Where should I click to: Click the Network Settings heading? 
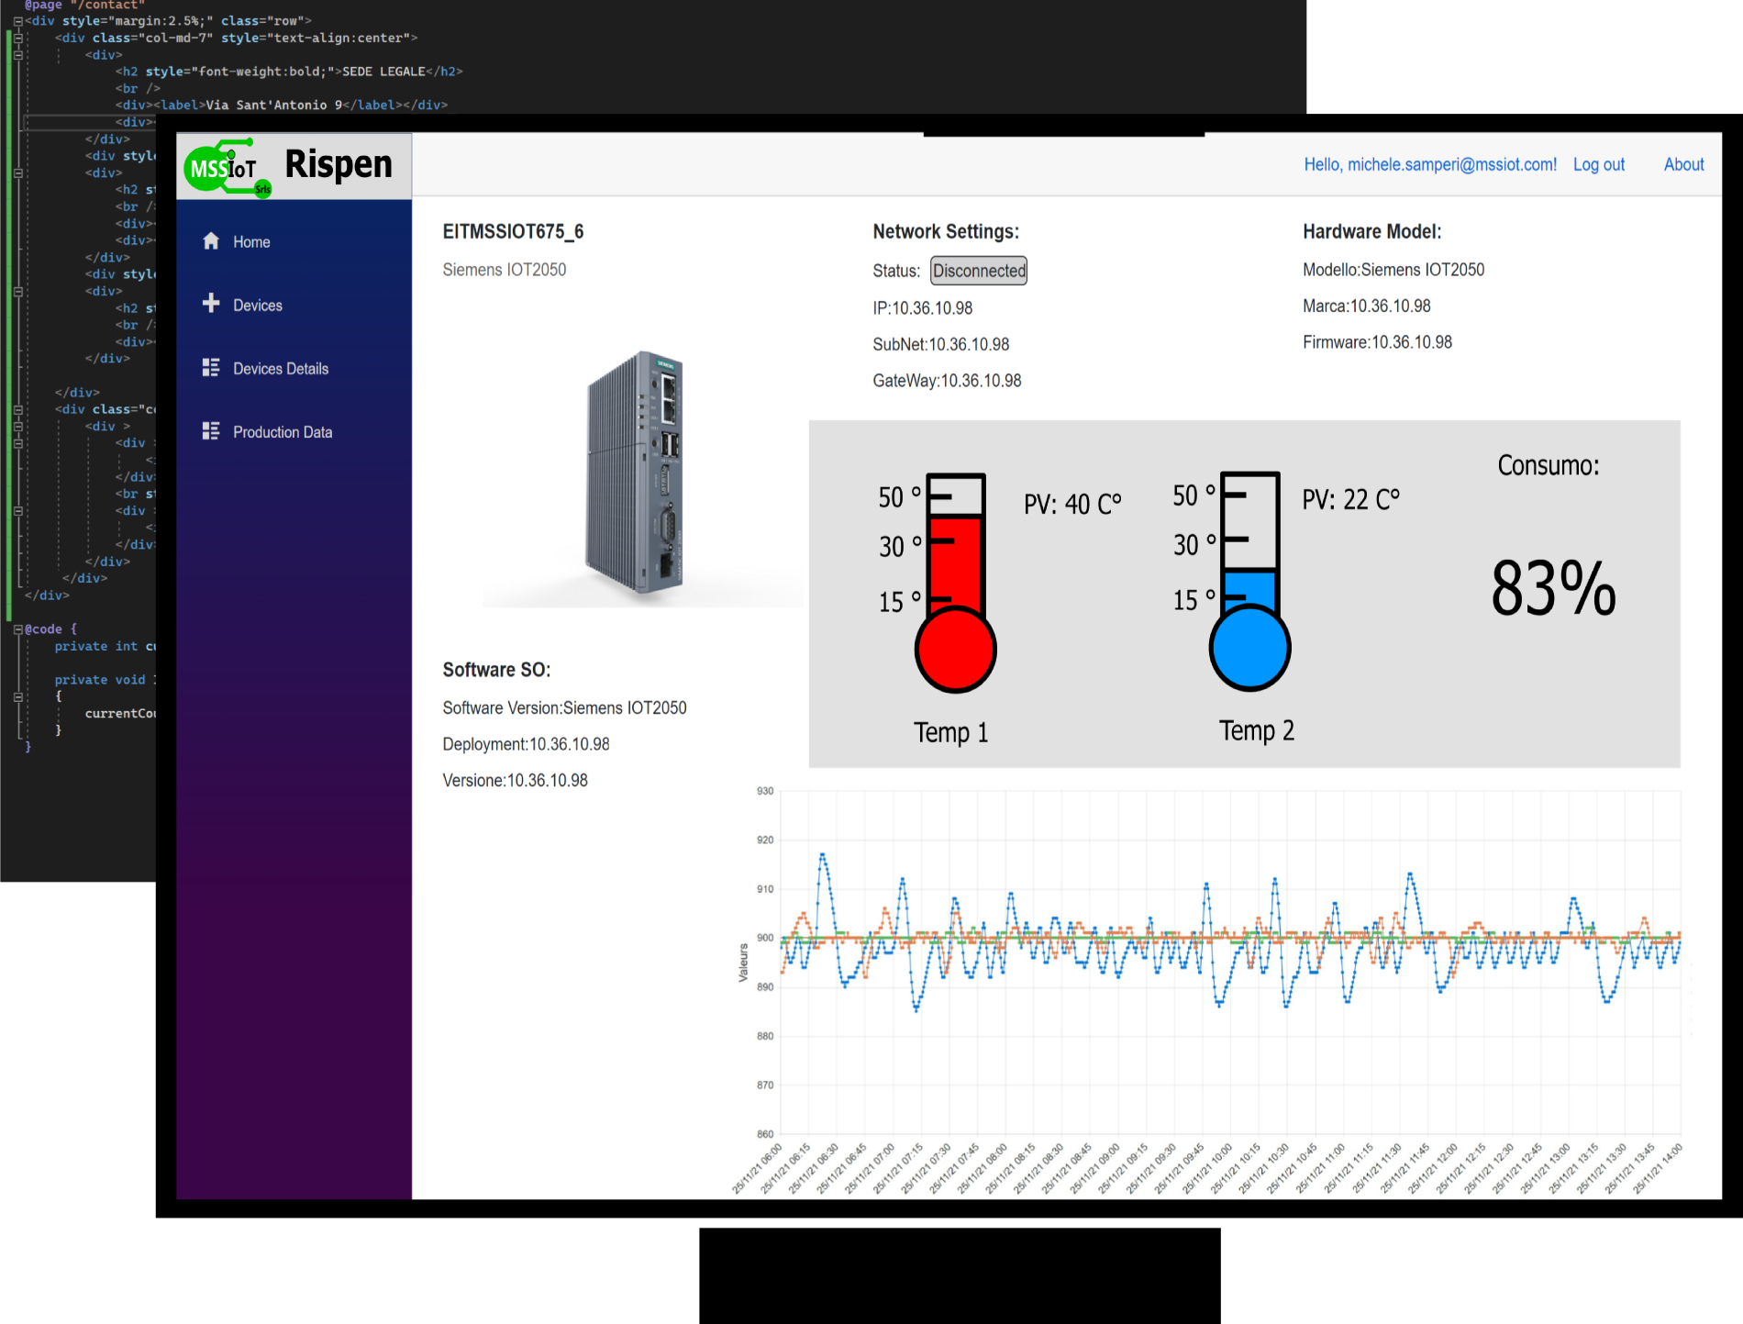point(946,231)
